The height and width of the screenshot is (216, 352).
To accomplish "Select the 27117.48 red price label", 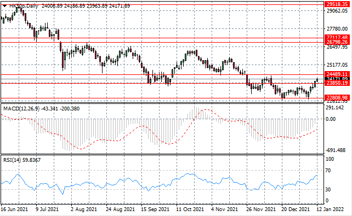I will [337, 37].
